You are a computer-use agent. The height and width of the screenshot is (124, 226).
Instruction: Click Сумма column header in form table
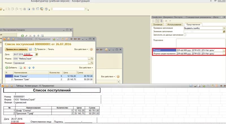coord(85,73)
